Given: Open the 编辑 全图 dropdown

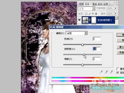Looking at the screenshot, I should click(76, 33).
